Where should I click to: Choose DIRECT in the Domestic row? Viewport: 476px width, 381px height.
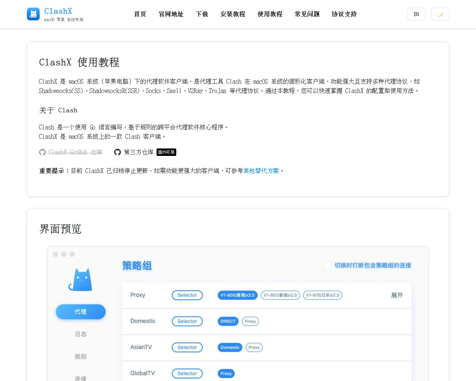pyautogui.click(x=228, y=321)
